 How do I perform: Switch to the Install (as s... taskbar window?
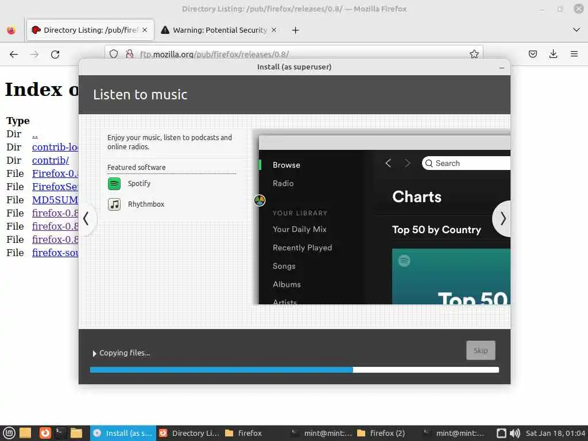pyautogui.click(x=123, y=433)
